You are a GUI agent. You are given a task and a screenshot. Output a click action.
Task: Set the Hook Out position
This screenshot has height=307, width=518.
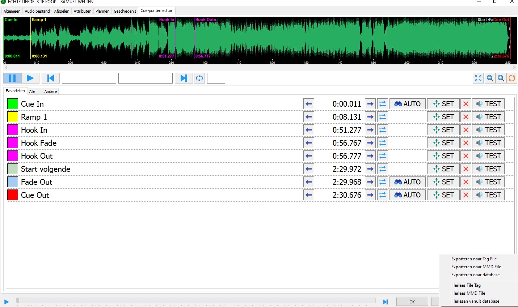(x=443, y=156)
